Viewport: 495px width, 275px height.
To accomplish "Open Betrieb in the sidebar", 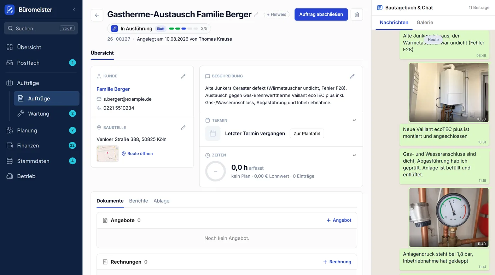I will pos(41,176).
